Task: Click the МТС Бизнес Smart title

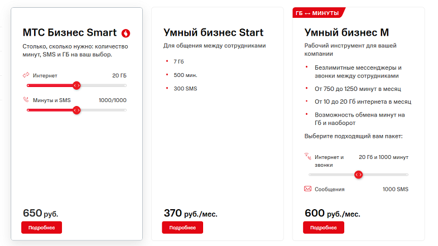Action: click(x=70, y=33)
